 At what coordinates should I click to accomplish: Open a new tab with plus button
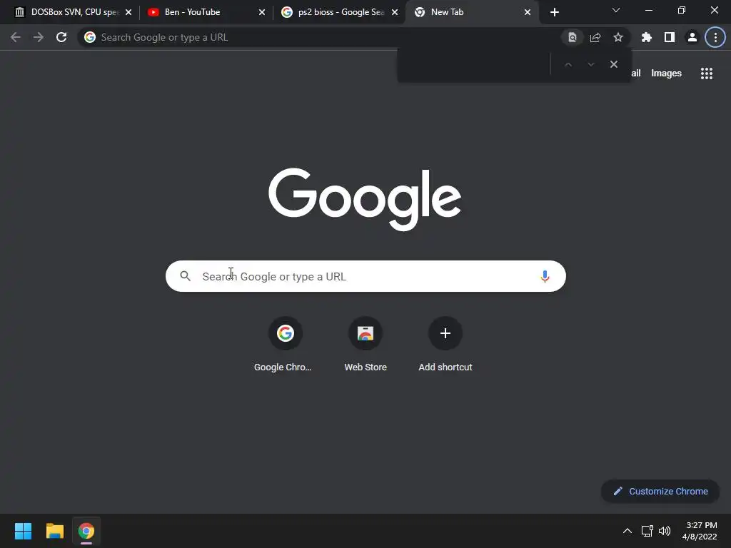pyautogui.click(x=554, y=13)
